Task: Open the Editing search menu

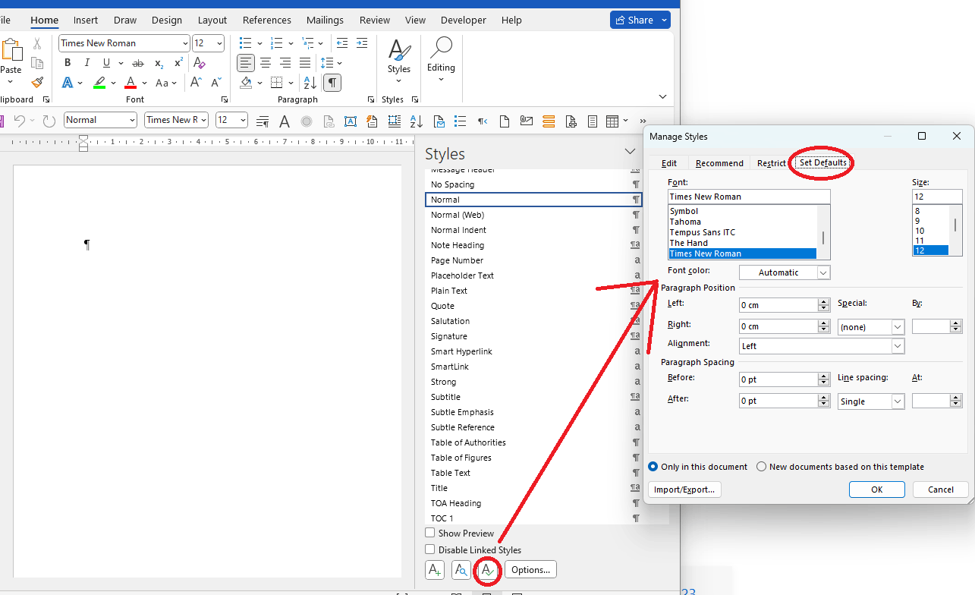Action: (441, 59)
